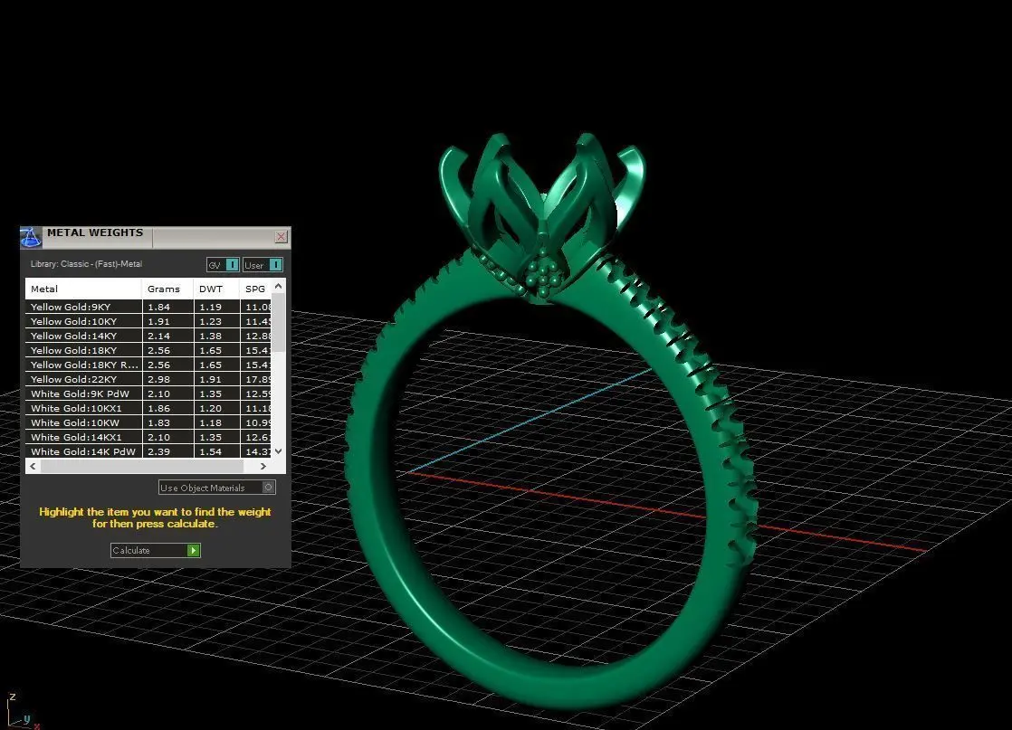Click the horizontal scroll left arrow

coord(33,466)
